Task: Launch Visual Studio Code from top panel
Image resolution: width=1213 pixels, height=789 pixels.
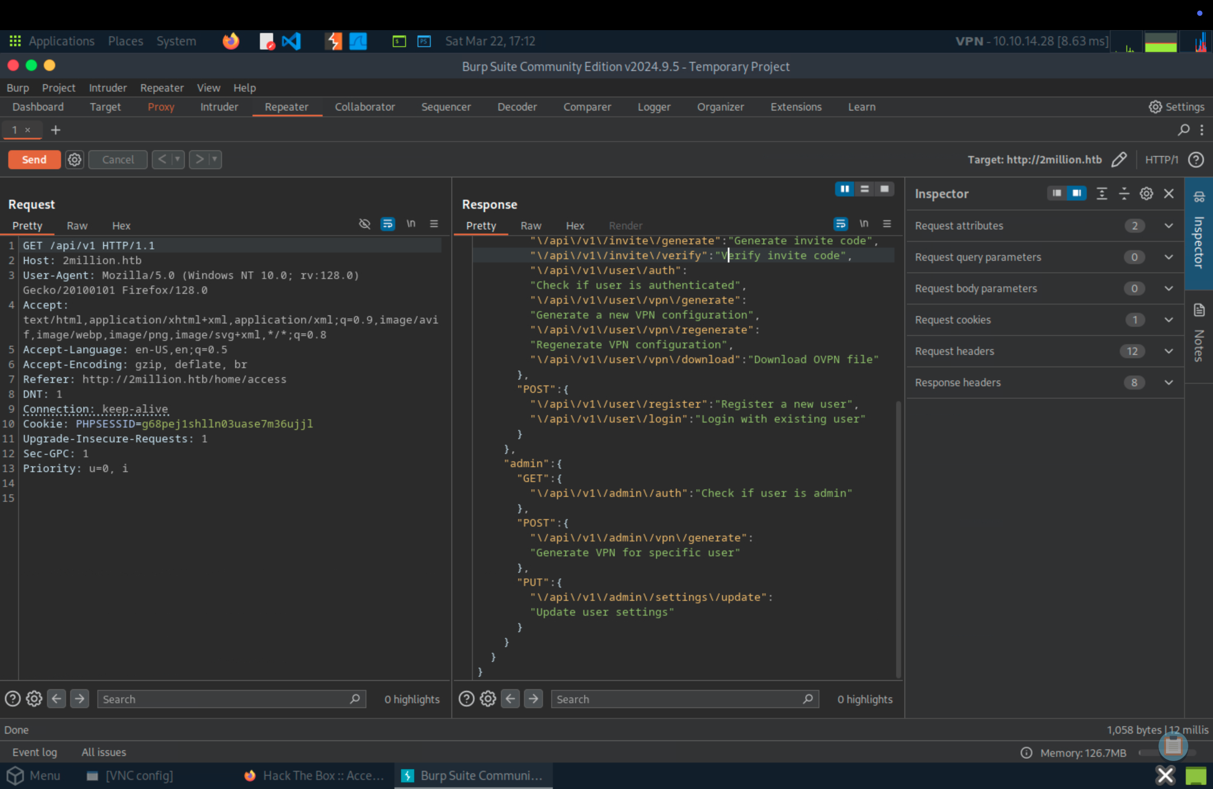Action: (x=292, y=41)
